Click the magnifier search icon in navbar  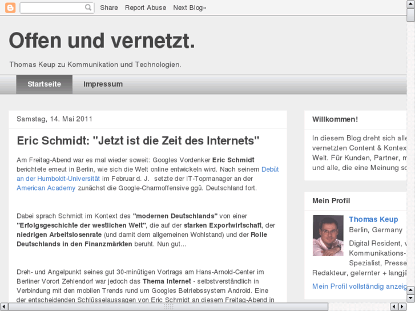(88, 7)
